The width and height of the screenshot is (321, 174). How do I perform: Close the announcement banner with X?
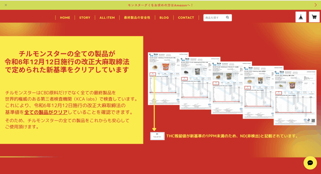(6, 5)
